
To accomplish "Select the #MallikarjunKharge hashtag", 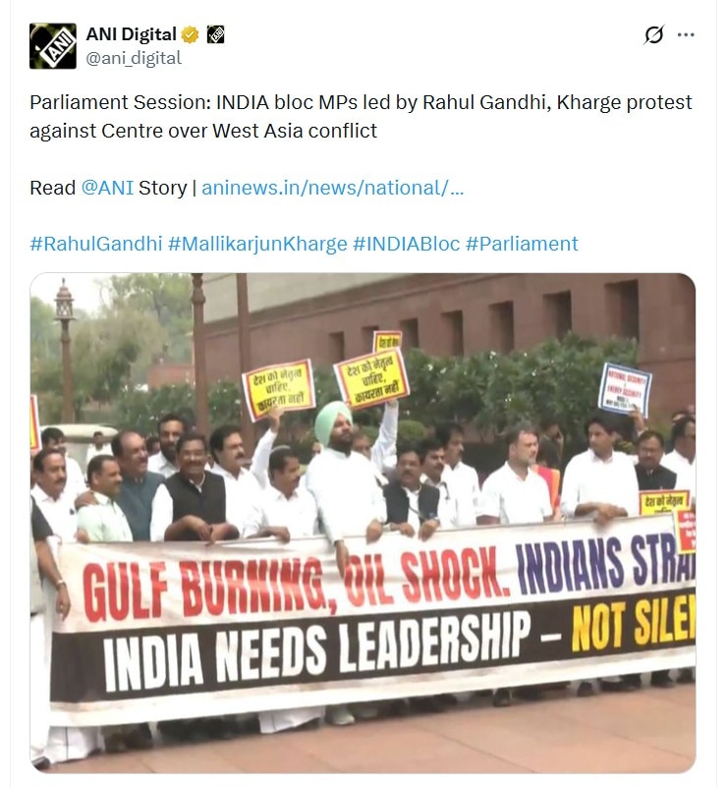I will [x=257, y=244].
